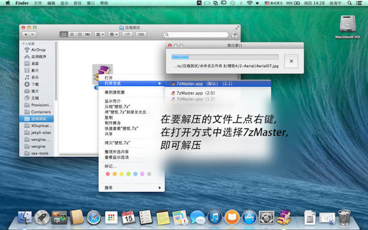The height and width of the screenshot is (230, 368).
Task: Open Reminders checklist icon in Dock
Action: pos(145,217)
